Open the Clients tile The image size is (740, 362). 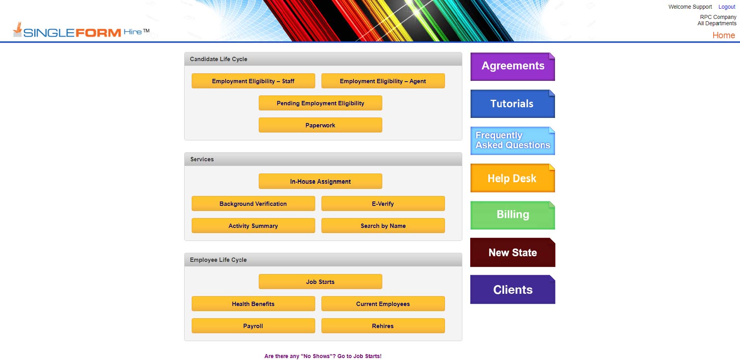tap(512, 289)
